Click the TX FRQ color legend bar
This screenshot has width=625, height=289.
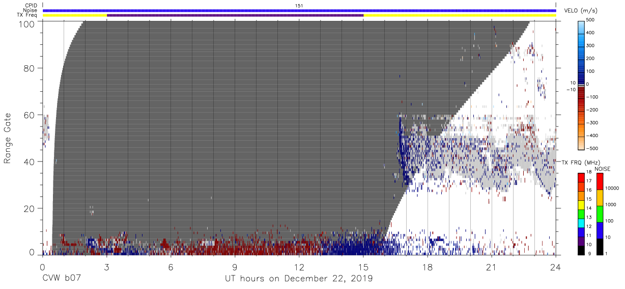(581, 214)
